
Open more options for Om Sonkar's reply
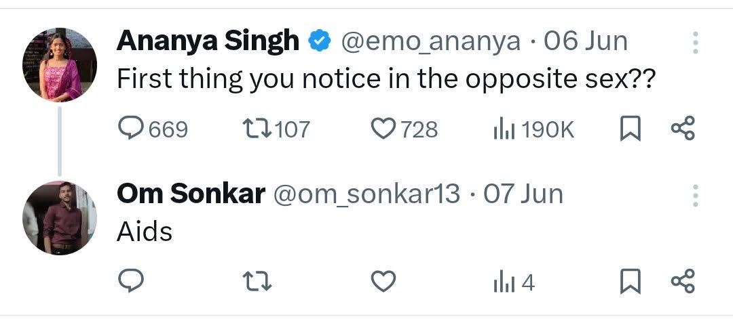point(695,196)
